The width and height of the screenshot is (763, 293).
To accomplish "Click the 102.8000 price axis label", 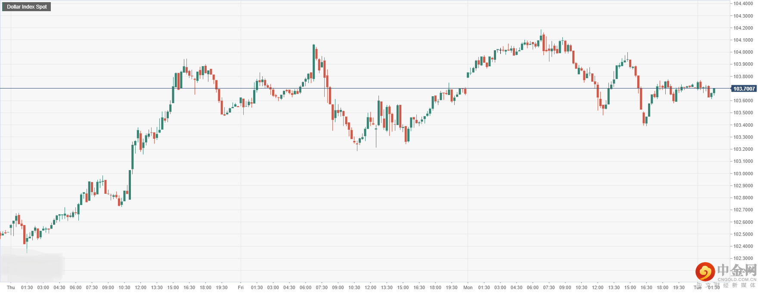I will (743, 198).
